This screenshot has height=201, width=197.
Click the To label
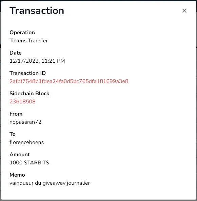pos(13,134)
